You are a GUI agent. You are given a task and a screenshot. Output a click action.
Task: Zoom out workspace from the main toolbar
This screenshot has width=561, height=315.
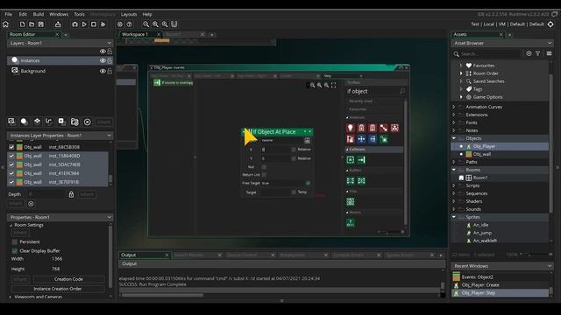point(146,24)
